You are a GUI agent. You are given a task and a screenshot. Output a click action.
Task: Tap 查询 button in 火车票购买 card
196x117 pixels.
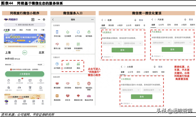tap(141, 97)
